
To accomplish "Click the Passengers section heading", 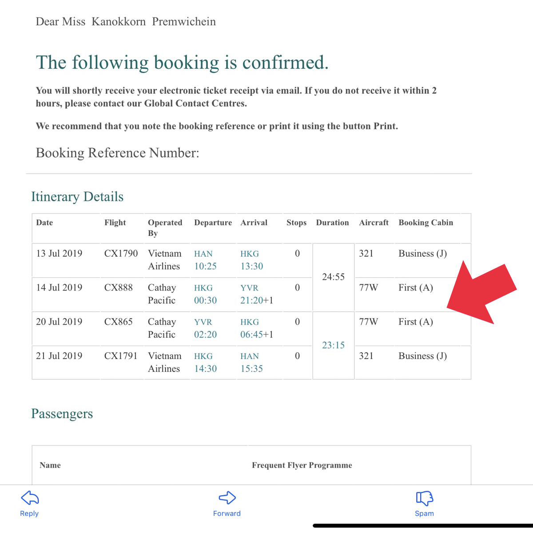I will tap(62, 414).
